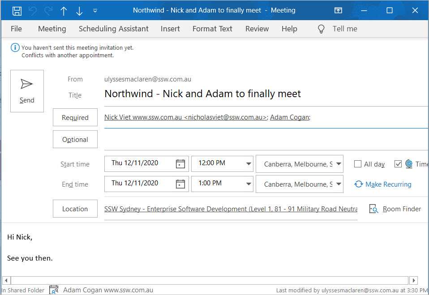Open the start time zone dropdown
Image resolution: width=429 pixels, height=295 pixels.
339,164
